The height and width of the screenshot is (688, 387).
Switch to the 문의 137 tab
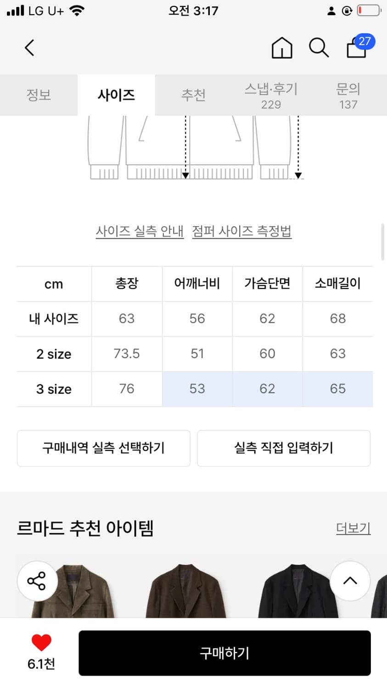(x=348, y=95)
